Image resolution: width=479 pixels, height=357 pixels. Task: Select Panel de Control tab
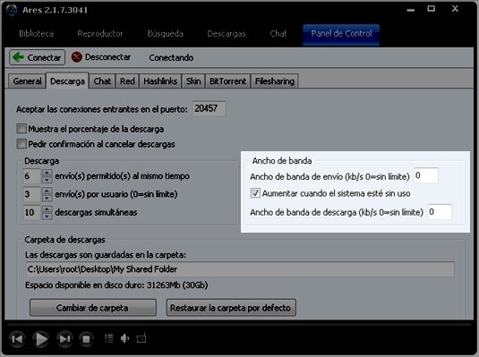click(x=341, y=35)
